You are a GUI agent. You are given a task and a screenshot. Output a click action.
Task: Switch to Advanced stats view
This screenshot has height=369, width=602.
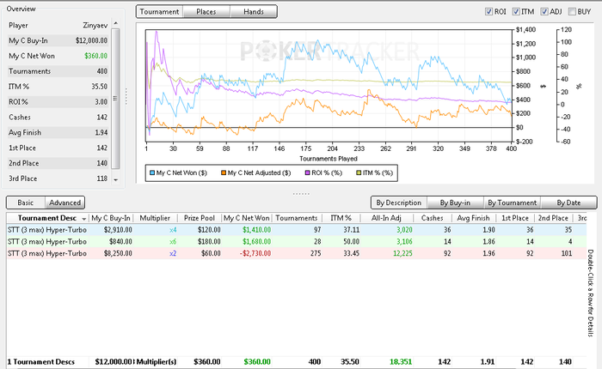(64, 203)
